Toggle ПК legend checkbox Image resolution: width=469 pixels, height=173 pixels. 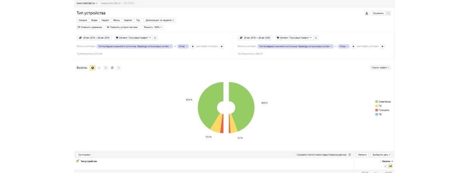click(x=377, y=106)
